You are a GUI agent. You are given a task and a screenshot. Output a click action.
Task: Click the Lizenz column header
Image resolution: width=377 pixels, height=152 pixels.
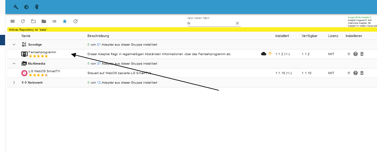pos(333,36)
